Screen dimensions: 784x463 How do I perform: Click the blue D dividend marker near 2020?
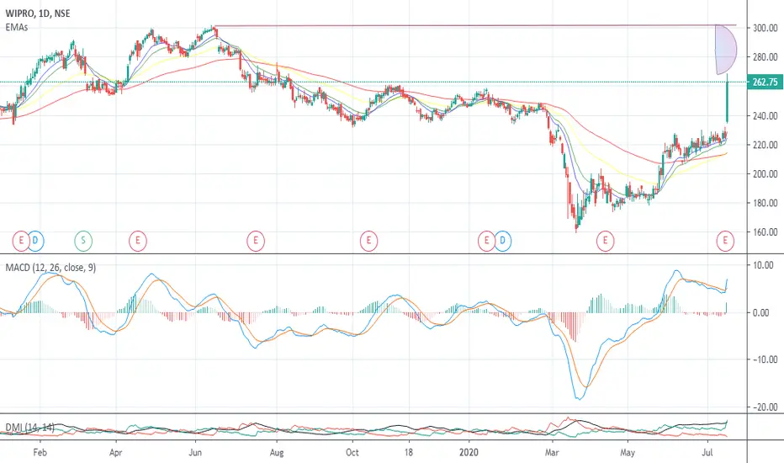tap(503, 241)
